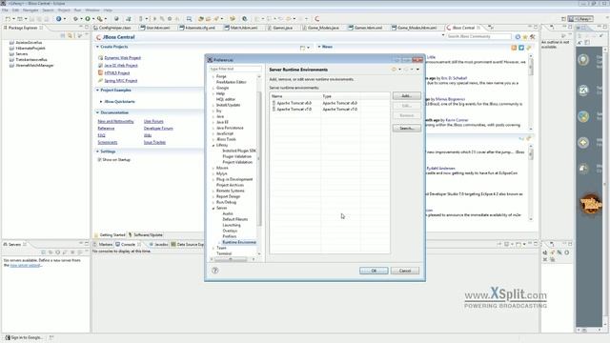Click the new server wizard link
Viewport: 610px width, 343px height.
point(26,265)
